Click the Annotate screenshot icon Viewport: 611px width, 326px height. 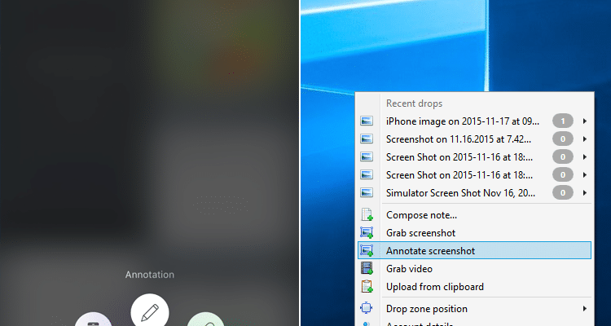click(367, 251)
